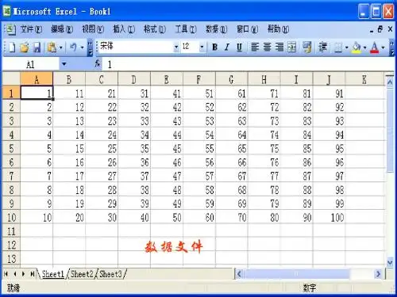Image resolution: width=397 pixels, height=297 pixels.
Task: Apply the cell borders button
Action: 338,48
